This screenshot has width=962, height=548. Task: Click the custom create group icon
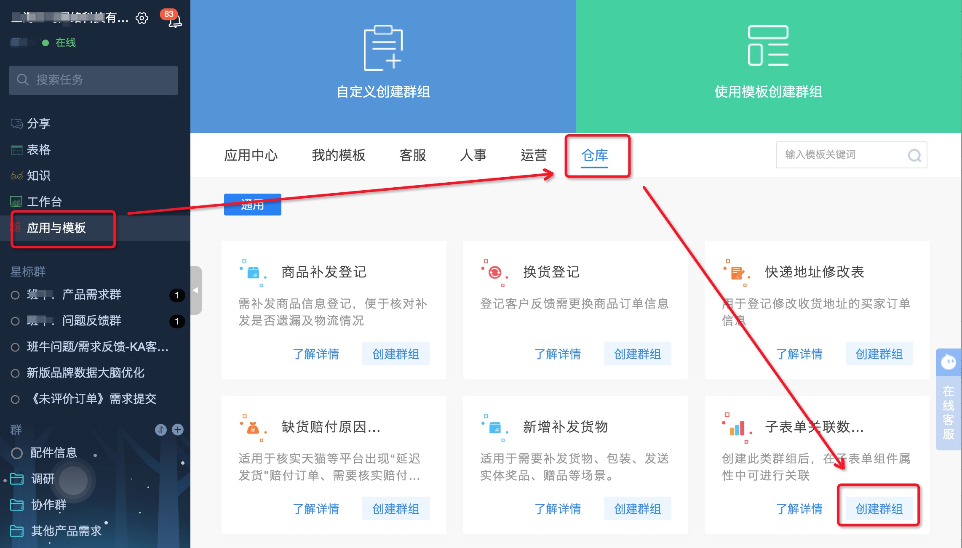point(383,48)
